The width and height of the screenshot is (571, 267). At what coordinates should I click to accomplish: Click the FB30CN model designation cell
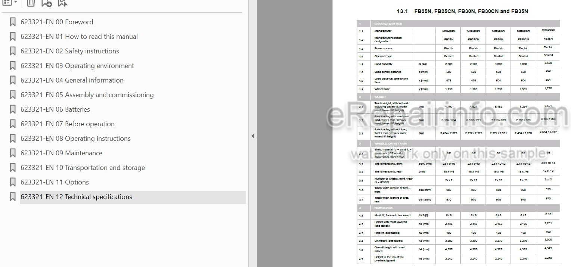[x=523, y=39]
